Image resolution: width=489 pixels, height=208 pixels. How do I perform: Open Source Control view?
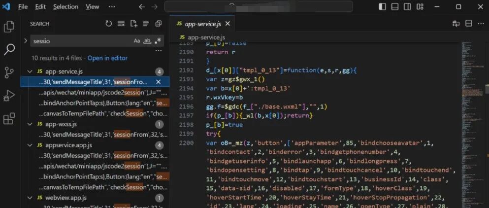(9, 72)
